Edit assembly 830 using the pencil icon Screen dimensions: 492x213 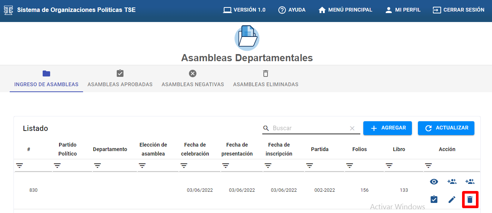tap(452, 200)
